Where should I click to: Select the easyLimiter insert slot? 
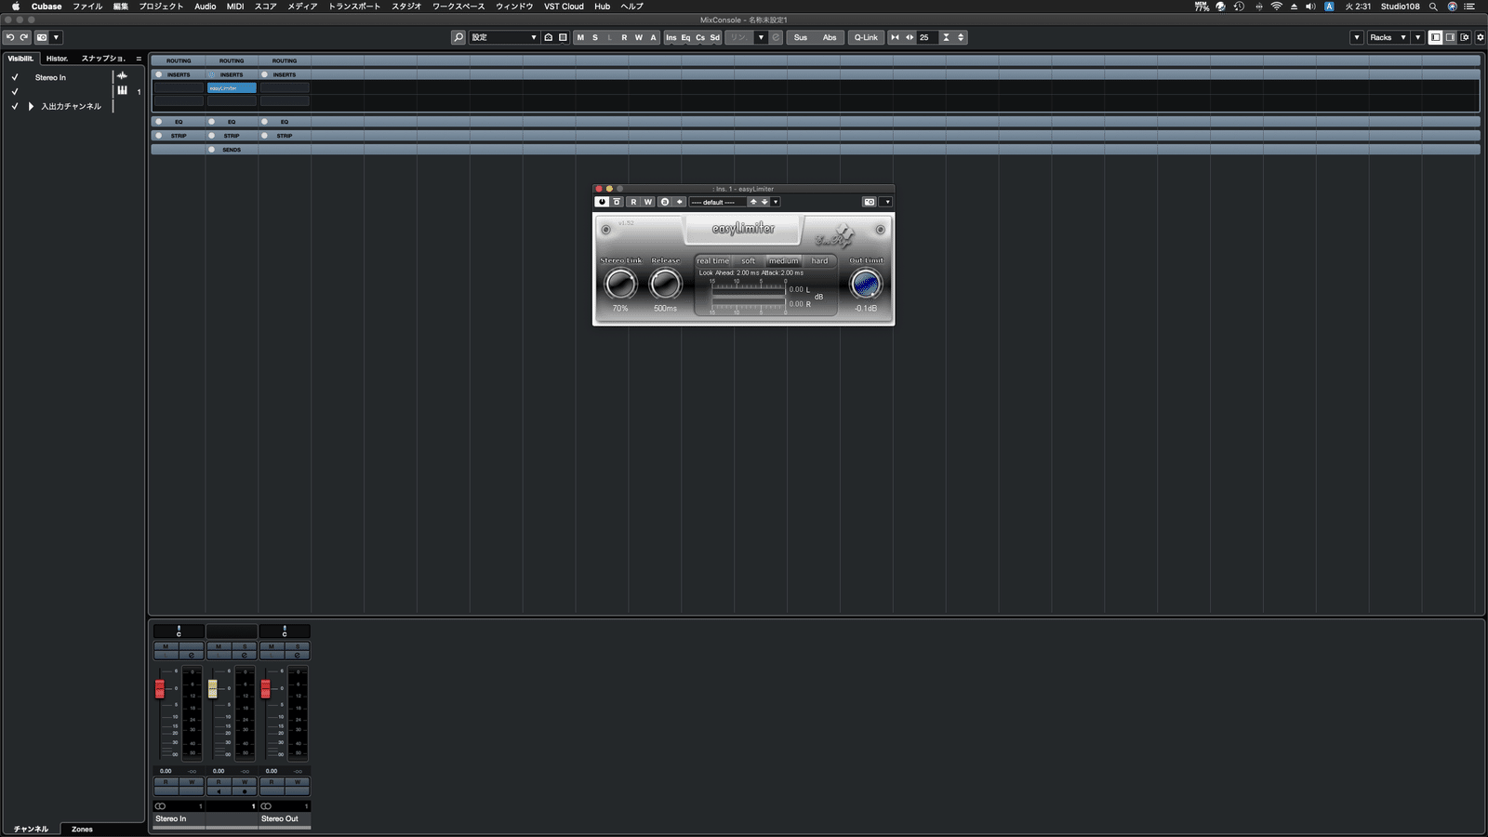232,88
